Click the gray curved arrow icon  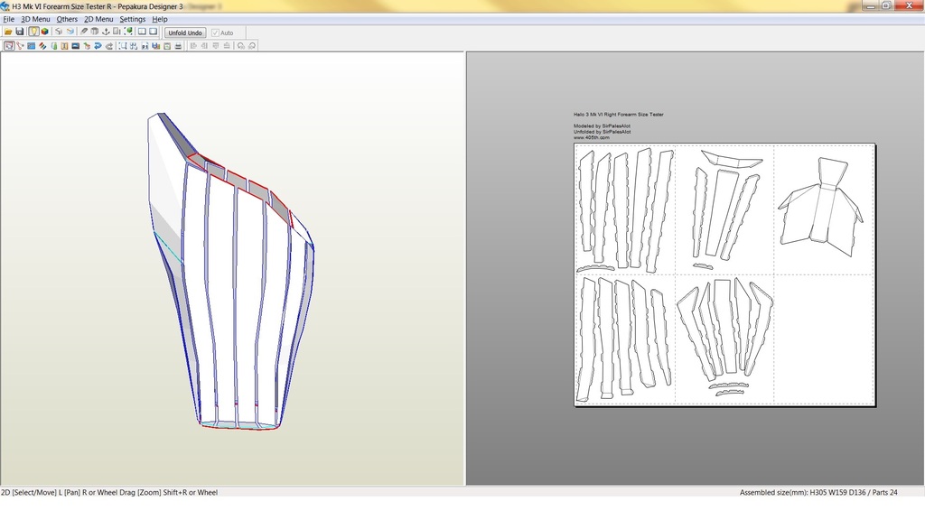tap(109, 45)
